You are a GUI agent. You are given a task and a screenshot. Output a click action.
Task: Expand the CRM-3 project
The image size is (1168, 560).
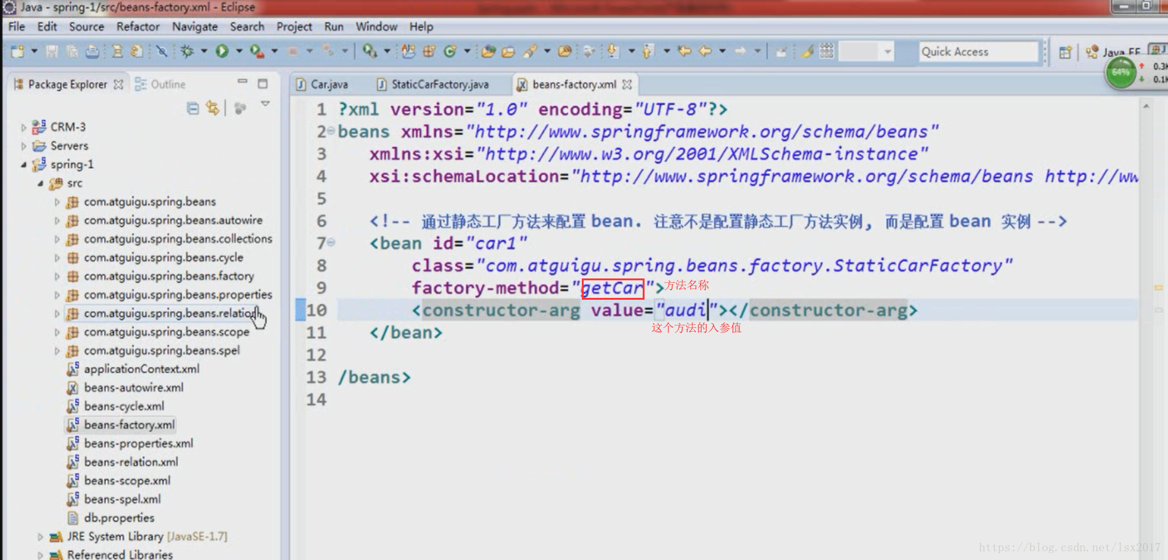click(x=24, y=127)
